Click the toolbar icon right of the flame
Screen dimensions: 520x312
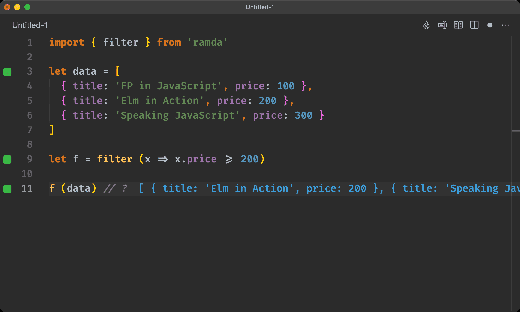(x=443, y=25)
